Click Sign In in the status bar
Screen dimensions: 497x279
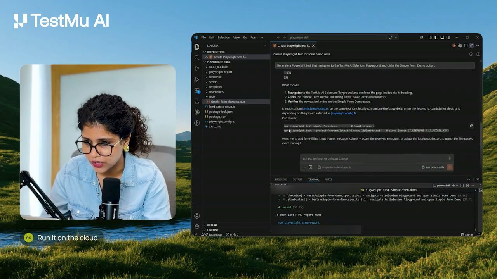pos(467,235)
